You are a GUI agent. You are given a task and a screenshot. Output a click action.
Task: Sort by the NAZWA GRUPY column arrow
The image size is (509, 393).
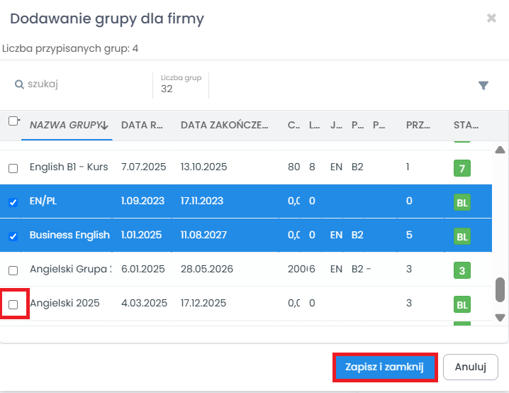pos(105,126)
